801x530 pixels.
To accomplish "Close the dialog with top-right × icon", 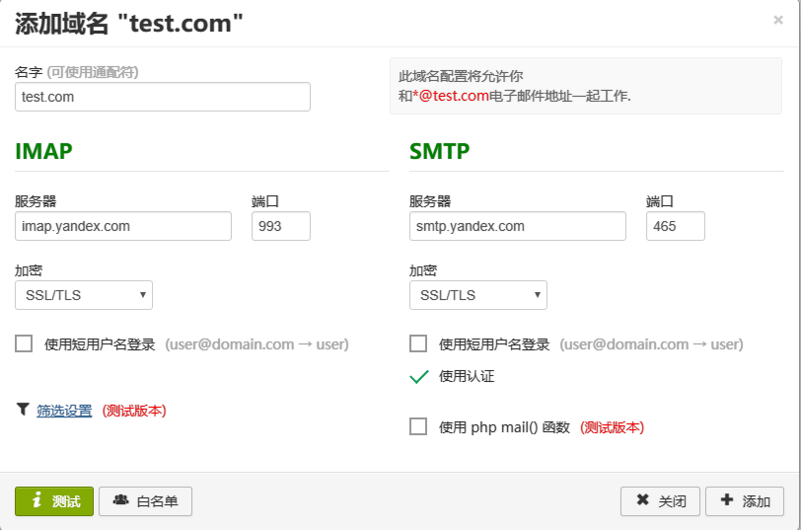I will click(778, 19).
